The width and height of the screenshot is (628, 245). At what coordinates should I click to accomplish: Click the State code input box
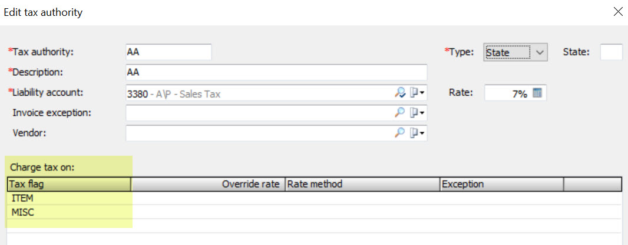pos(611,52)
